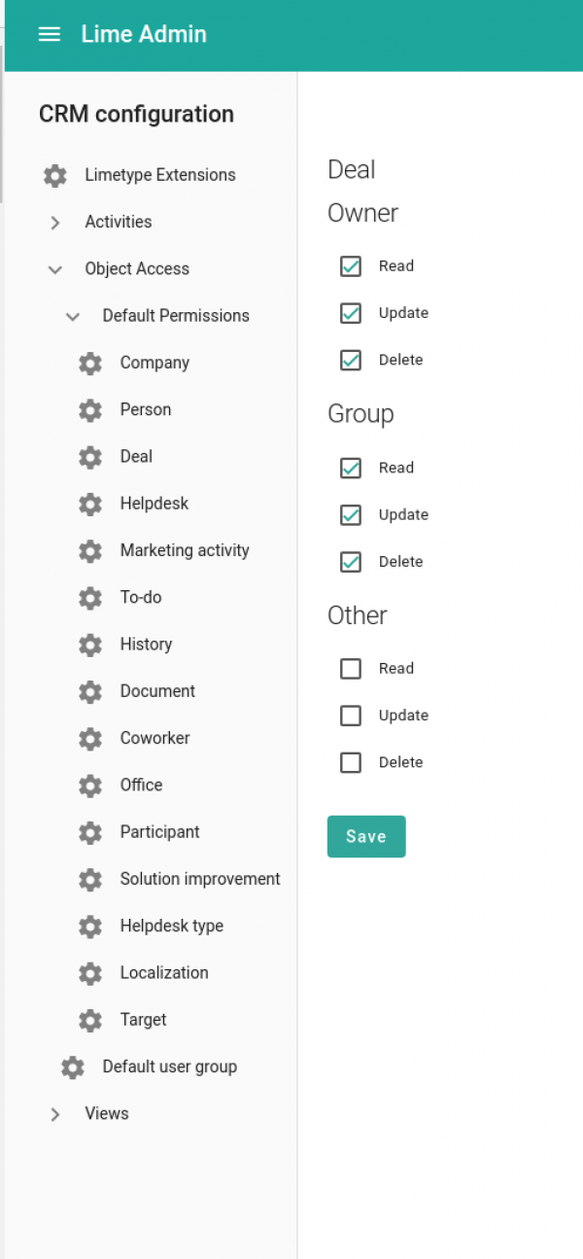This screenshot has height=1259, width=583.
Task: Expand the Views tree node
Action: (x=55, y=1114)
